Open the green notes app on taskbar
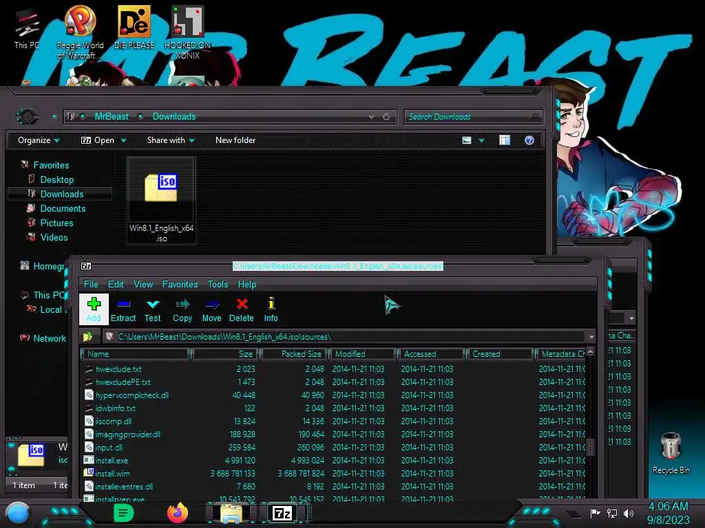The image size is (705, 528). click(124, 513)
